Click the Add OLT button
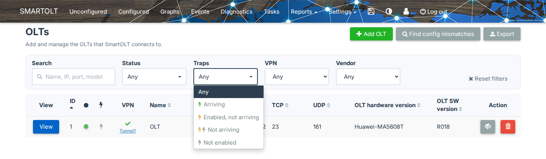The width and height of the screenshot is (546, 159). 371,34
